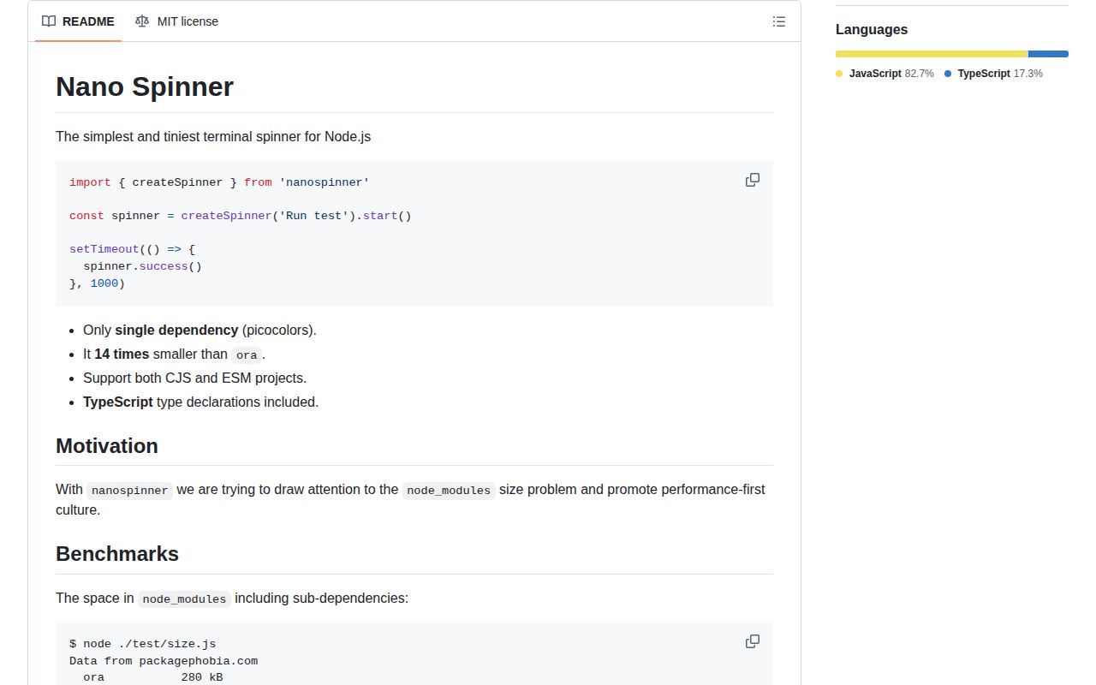Click the blue dot beside TypeScript

[948, 74]
